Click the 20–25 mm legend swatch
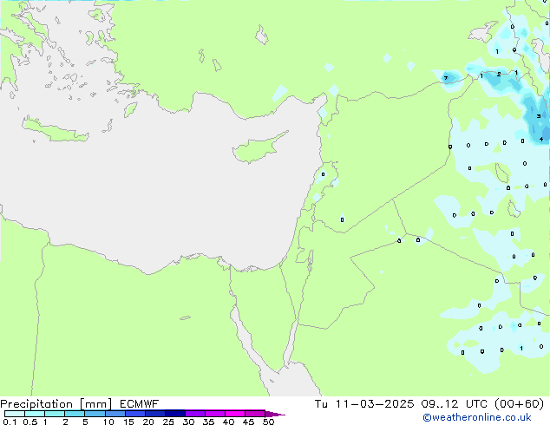Image resolution: width=550 pixels, height=425 pixels. [x=155, y=414]
